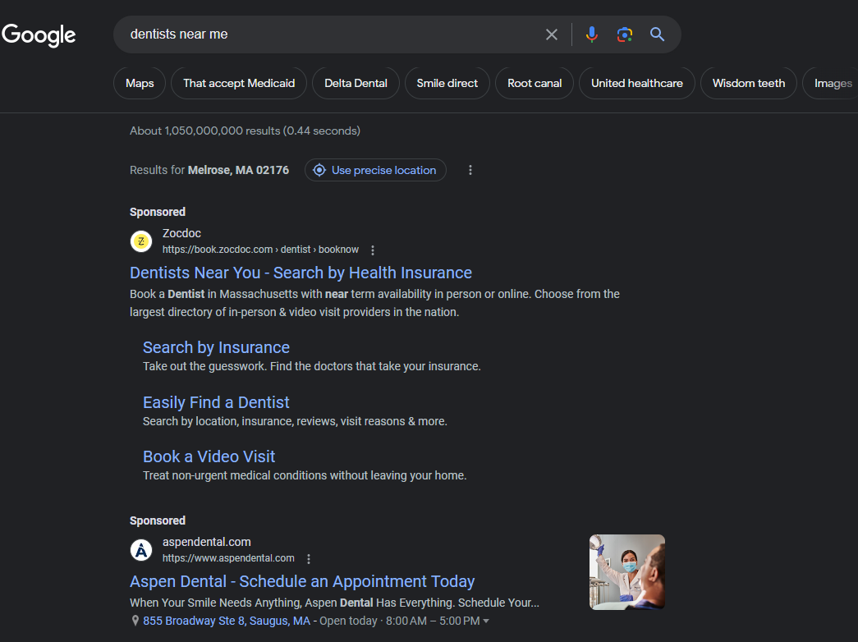This screenshot has height=642, width=858.
Task: Expand Aspen Dental opening hours dropdown arrow
Action: coord(486,621)
